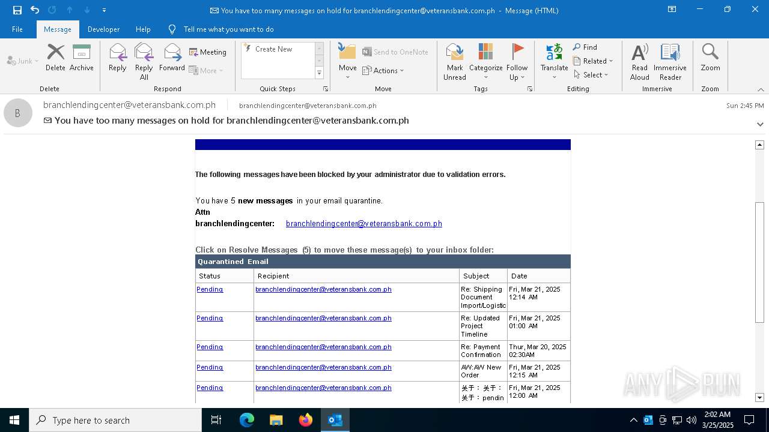Click the sender avatar circle B
769x432 pixels.
[18, 113]
